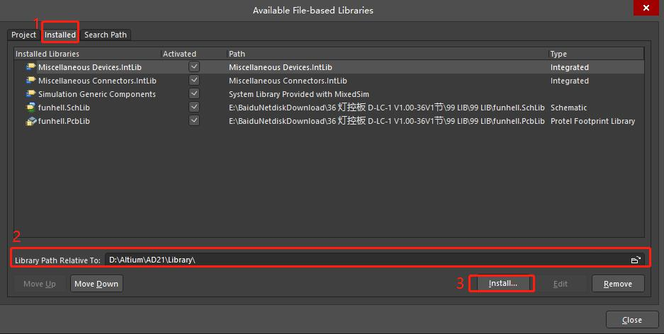The width and height of the screenshot is (664, 334).
Task: Click the Miscellaneous Devices.IntLib library icon
Action: pos(30,67)
